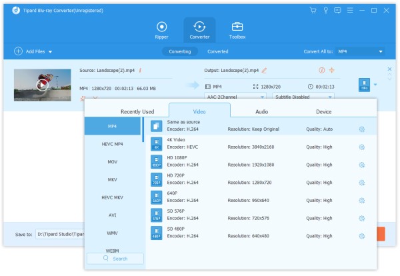This screenshot has width=400, height=276.
Task: Click the register key icon
Action: [326, 11]
